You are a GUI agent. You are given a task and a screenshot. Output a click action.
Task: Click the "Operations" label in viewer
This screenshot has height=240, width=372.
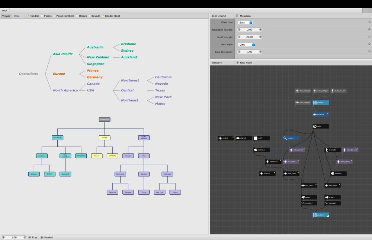click(28, 74)
